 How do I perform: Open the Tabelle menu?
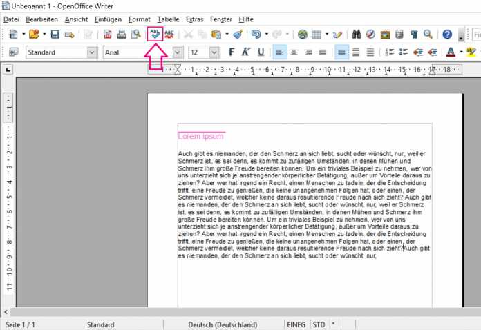[168, 19]
